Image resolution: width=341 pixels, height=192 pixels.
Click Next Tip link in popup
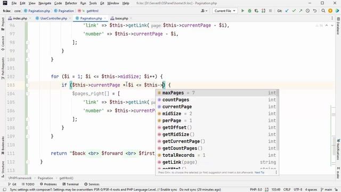pos(259,172)
